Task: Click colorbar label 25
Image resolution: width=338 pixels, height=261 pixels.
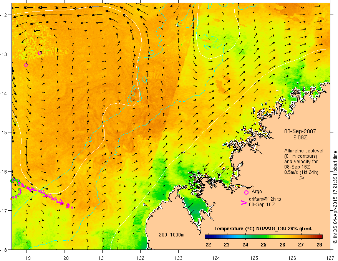Action: point(263,244)
